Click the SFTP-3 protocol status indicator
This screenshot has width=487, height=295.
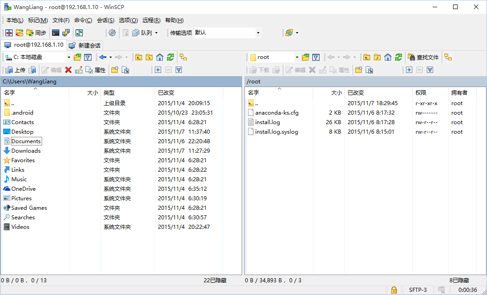(417, 290)
